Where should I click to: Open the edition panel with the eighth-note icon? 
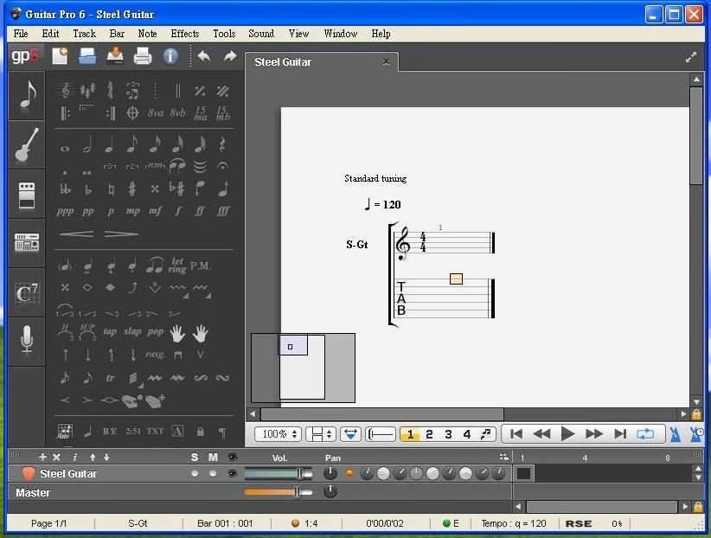point(26,96)
